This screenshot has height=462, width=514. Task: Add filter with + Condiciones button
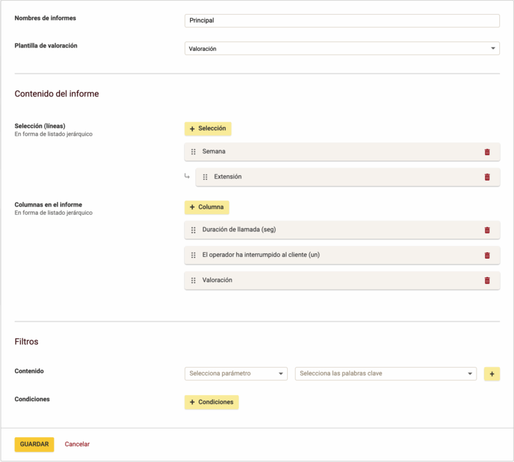pyautogui.click(x=211, y=402)
